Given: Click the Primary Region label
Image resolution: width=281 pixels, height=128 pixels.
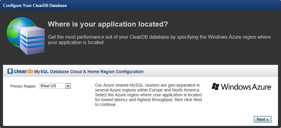Looking at the screenshot, I should point(24,86).
